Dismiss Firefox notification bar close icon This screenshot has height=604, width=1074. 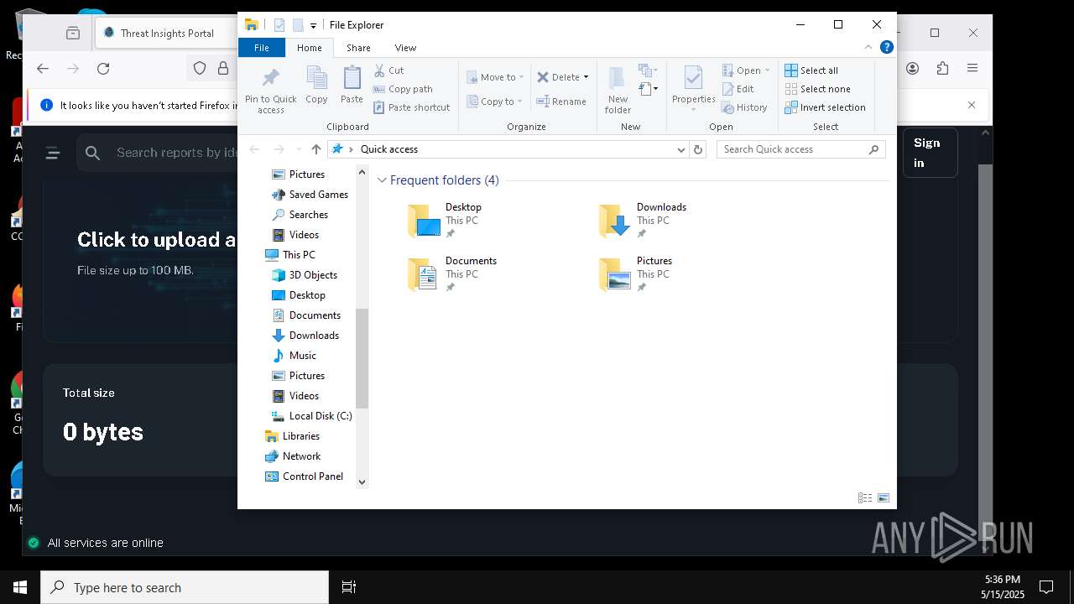(x=972, y=105)
